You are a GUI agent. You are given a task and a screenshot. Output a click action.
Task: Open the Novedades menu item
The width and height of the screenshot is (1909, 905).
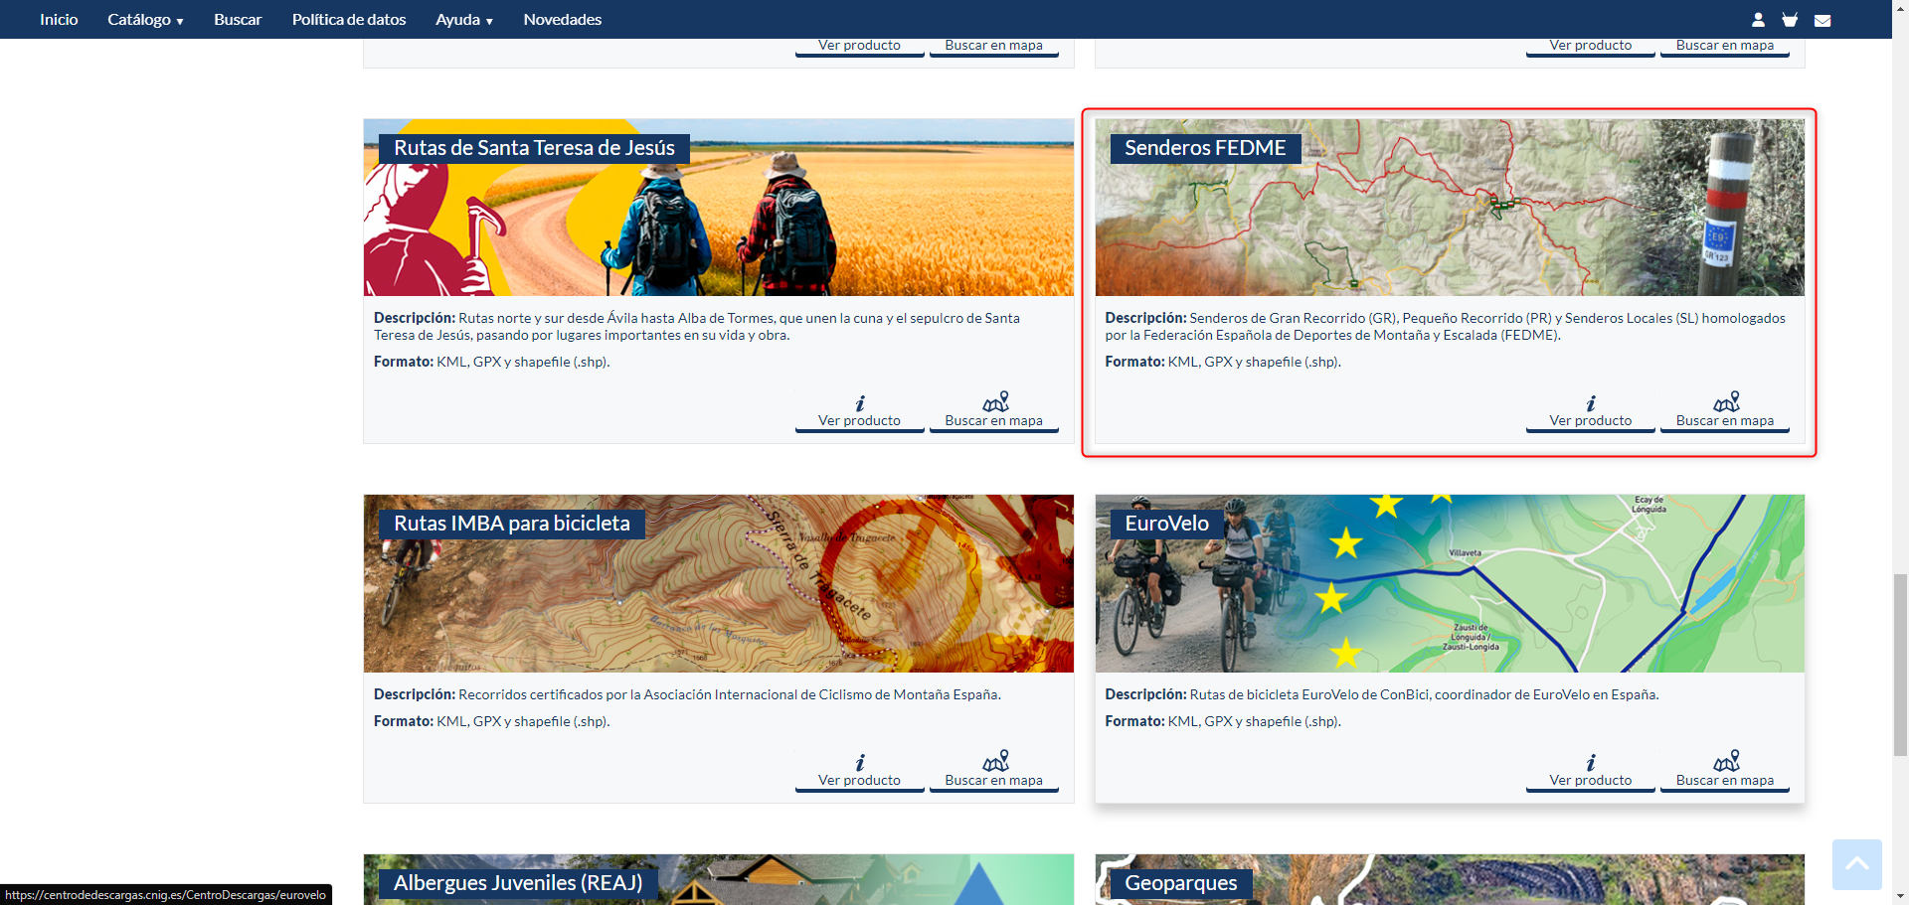coord(562,20)
